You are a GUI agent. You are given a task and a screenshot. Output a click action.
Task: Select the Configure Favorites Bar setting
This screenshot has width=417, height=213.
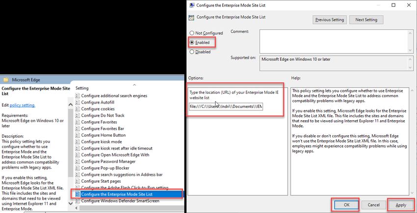point(103,128)
